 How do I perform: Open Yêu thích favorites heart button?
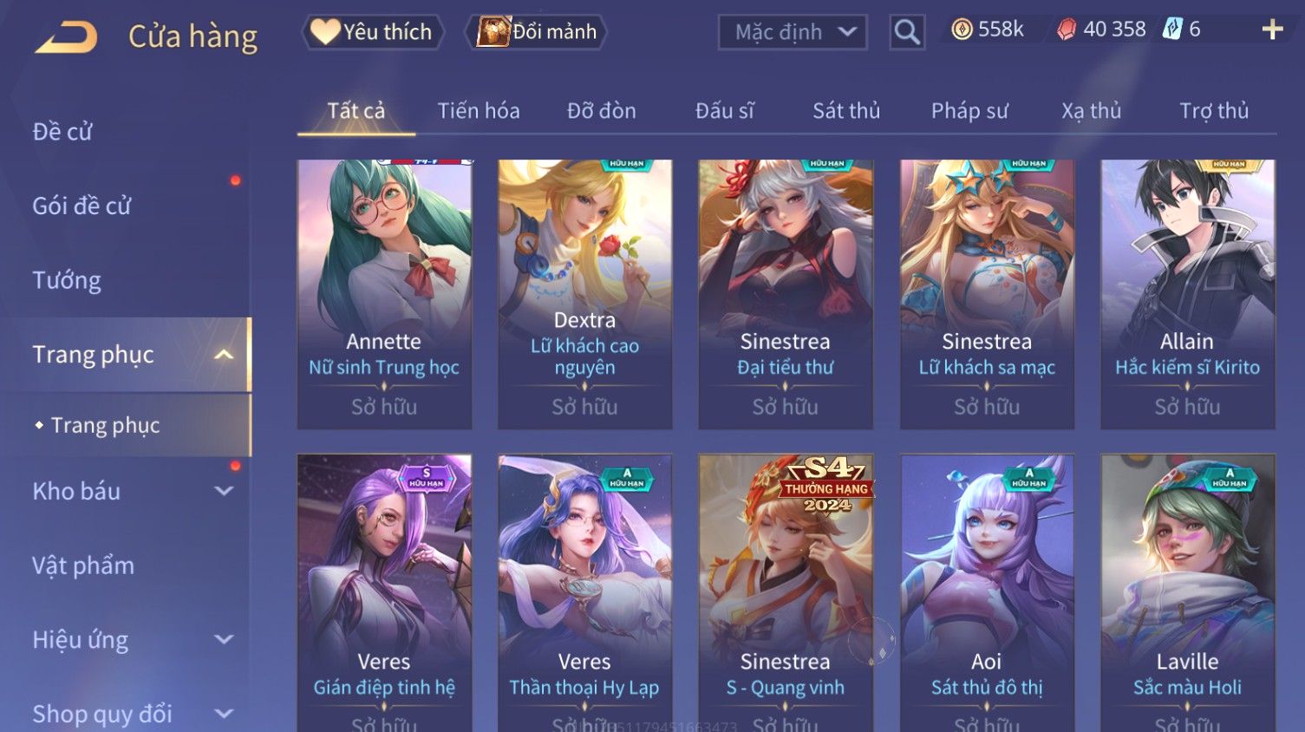tap(372, 32)
